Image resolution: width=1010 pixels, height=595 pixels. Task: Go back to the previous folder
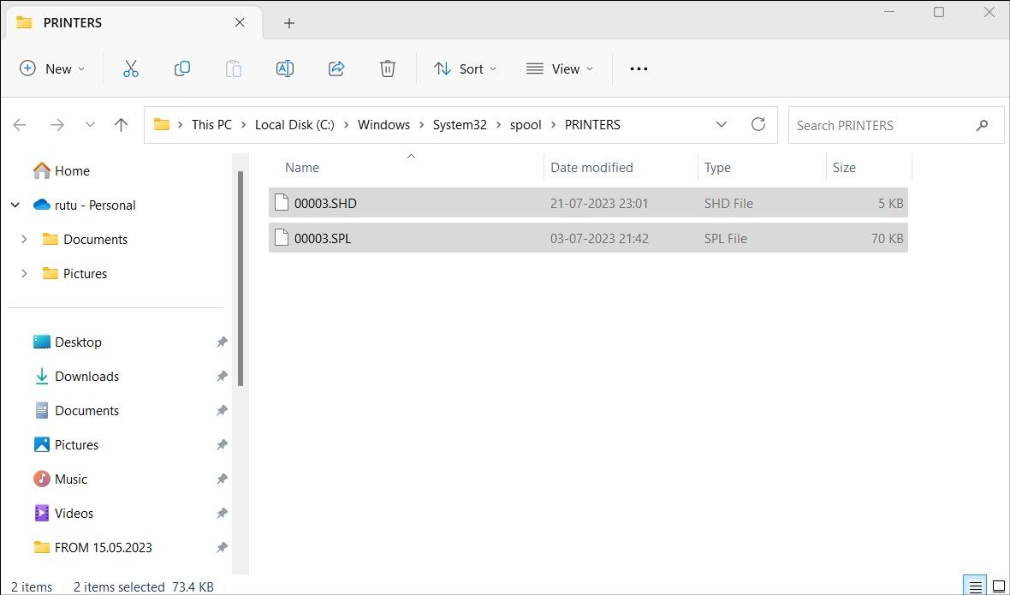(x=19, y=124)
